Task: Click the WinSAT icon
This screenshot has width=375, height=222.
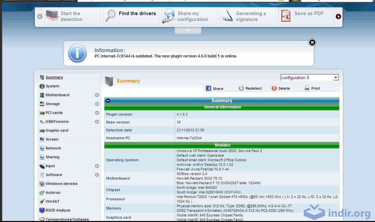Action: pos(42,201)
